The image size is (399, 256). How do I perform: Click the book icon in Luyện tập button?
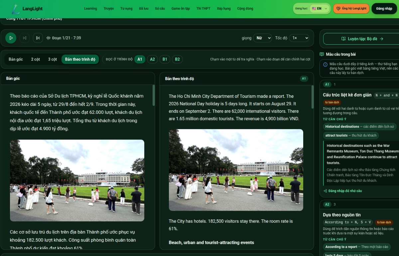(344, 39)
